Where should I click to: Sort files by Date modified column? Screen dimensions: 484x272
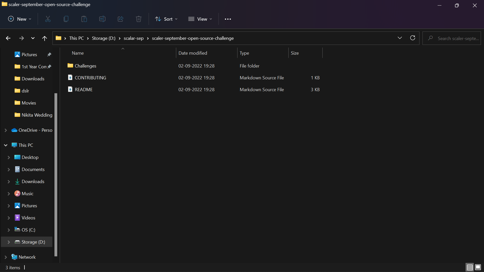pos(193,53)
